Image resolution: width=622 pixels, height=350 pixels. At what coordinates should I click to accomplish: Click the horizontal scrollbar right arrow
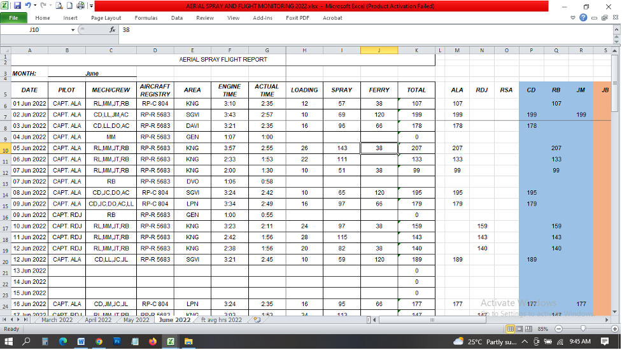[607, 319]
